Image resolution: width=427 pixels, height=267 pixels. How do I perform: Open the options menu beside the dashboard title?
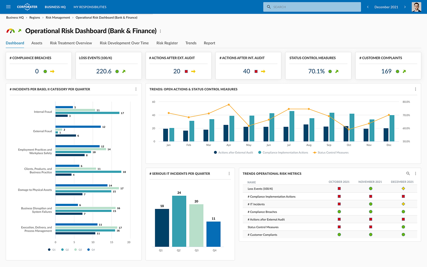pyautogui.click(x=160, y=31)
